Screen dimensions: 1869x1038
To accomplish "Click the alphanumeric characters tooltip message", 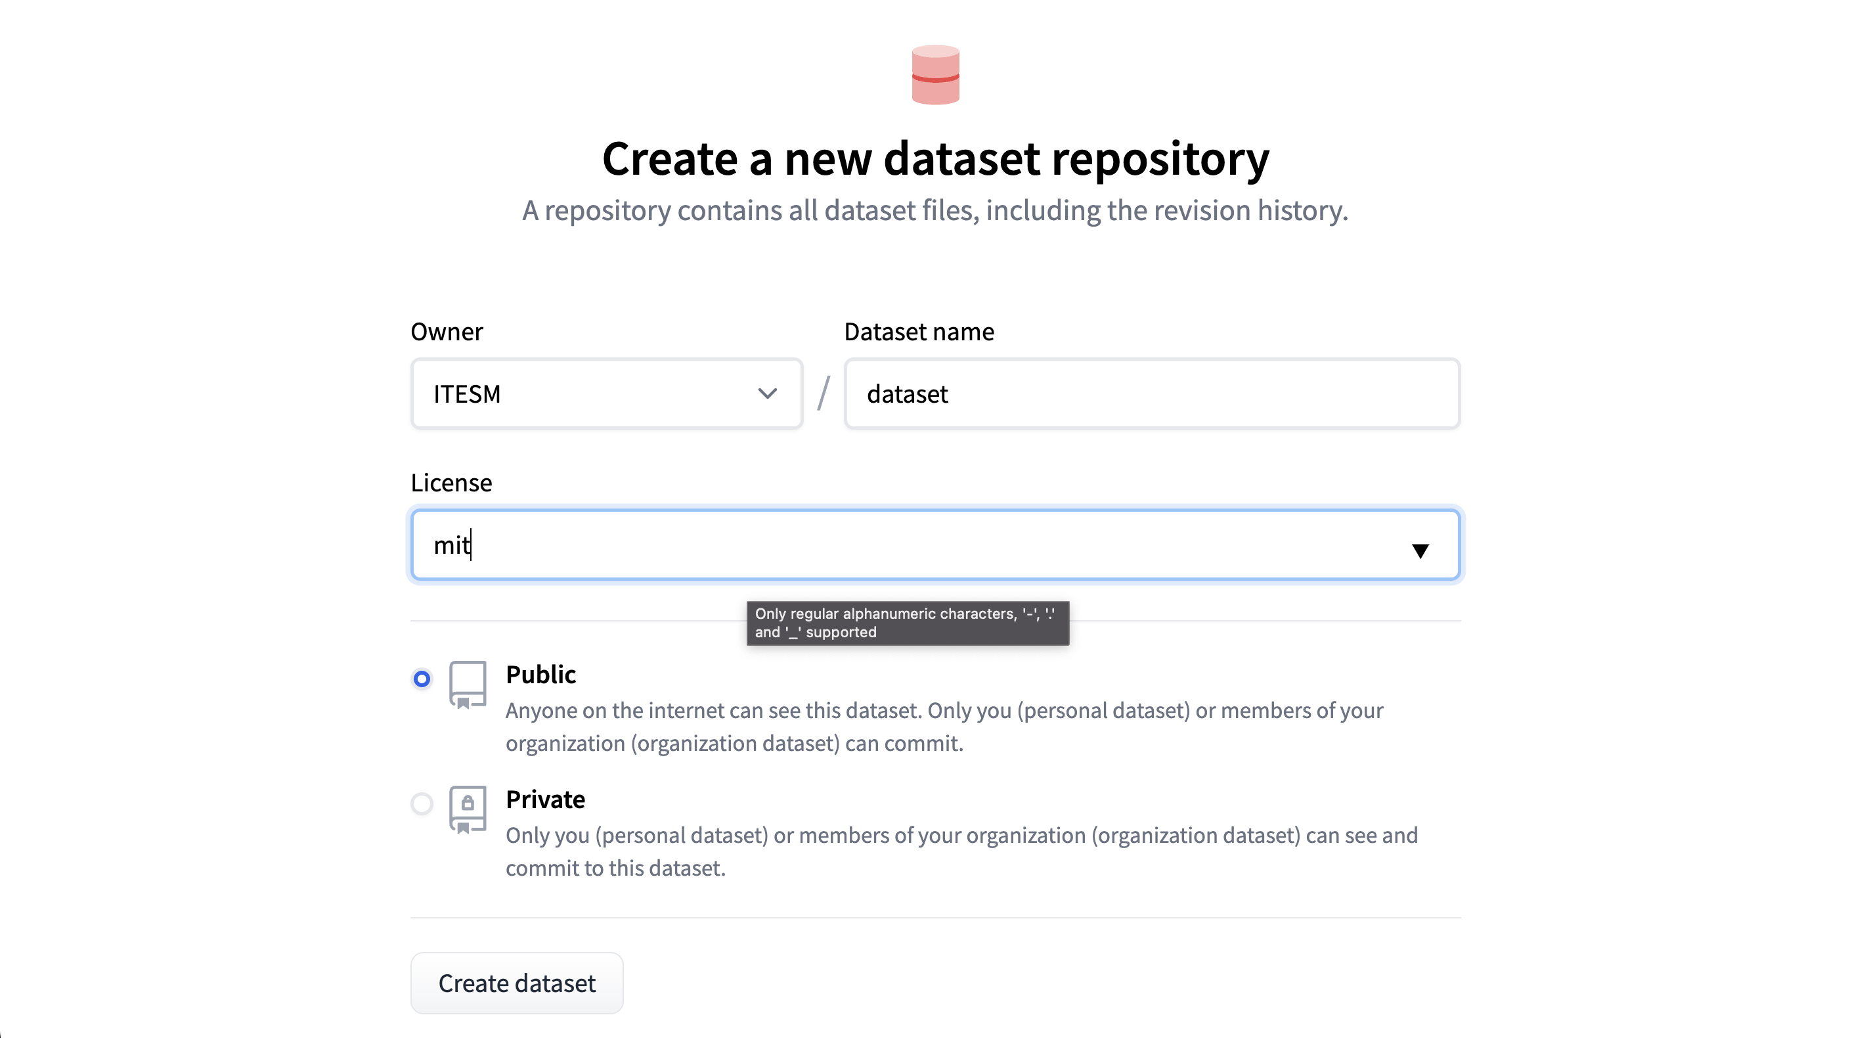I will click(x=907, y=623).
